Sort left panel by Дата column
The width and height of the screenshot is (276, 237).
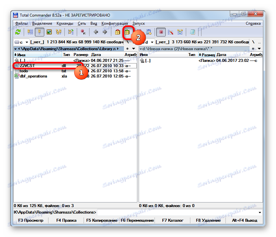pyautogui.click(x=107, y=55)
